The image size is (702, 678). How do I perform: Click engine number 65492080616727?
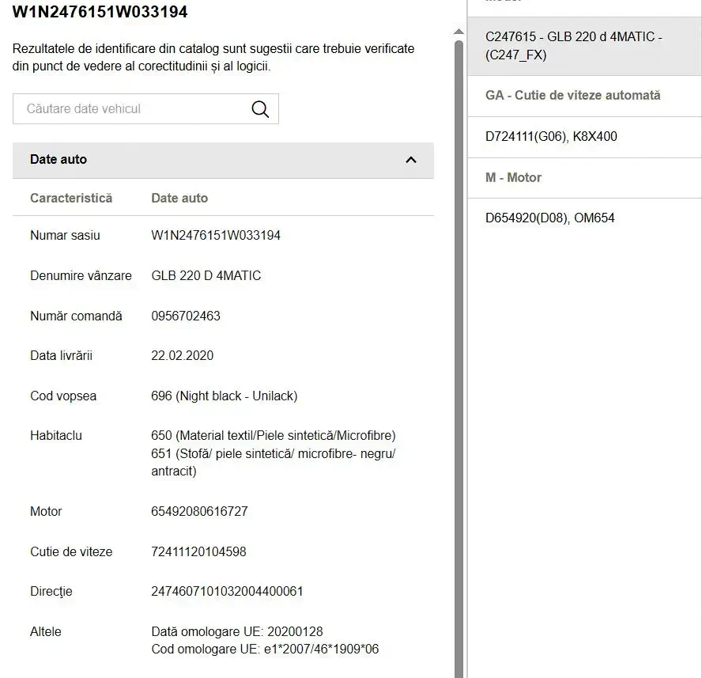coord(199,511)
